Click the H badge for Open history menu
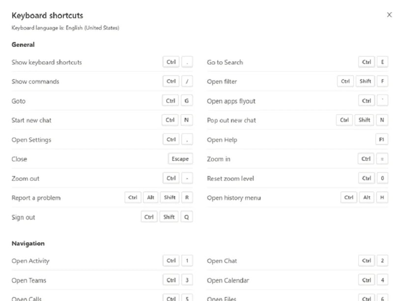This screenshot has width=400, height=301. tap(382, 197)
